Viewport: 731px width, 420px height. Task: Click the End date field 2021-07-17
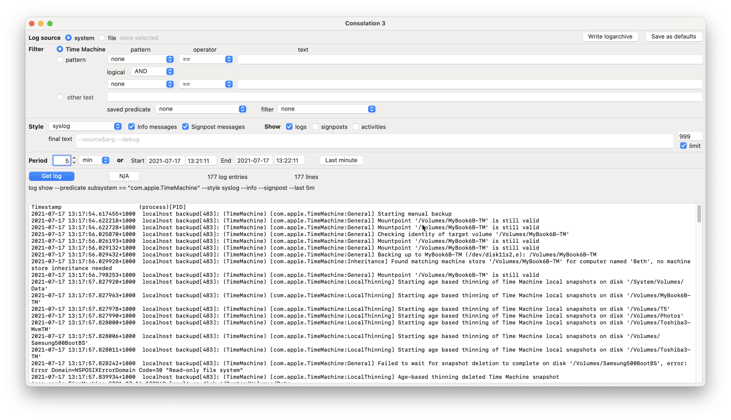point(254,160)
